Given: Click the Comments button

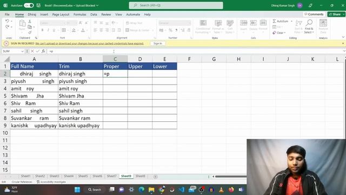Looking at the screenshot, I should pos(314,14).
